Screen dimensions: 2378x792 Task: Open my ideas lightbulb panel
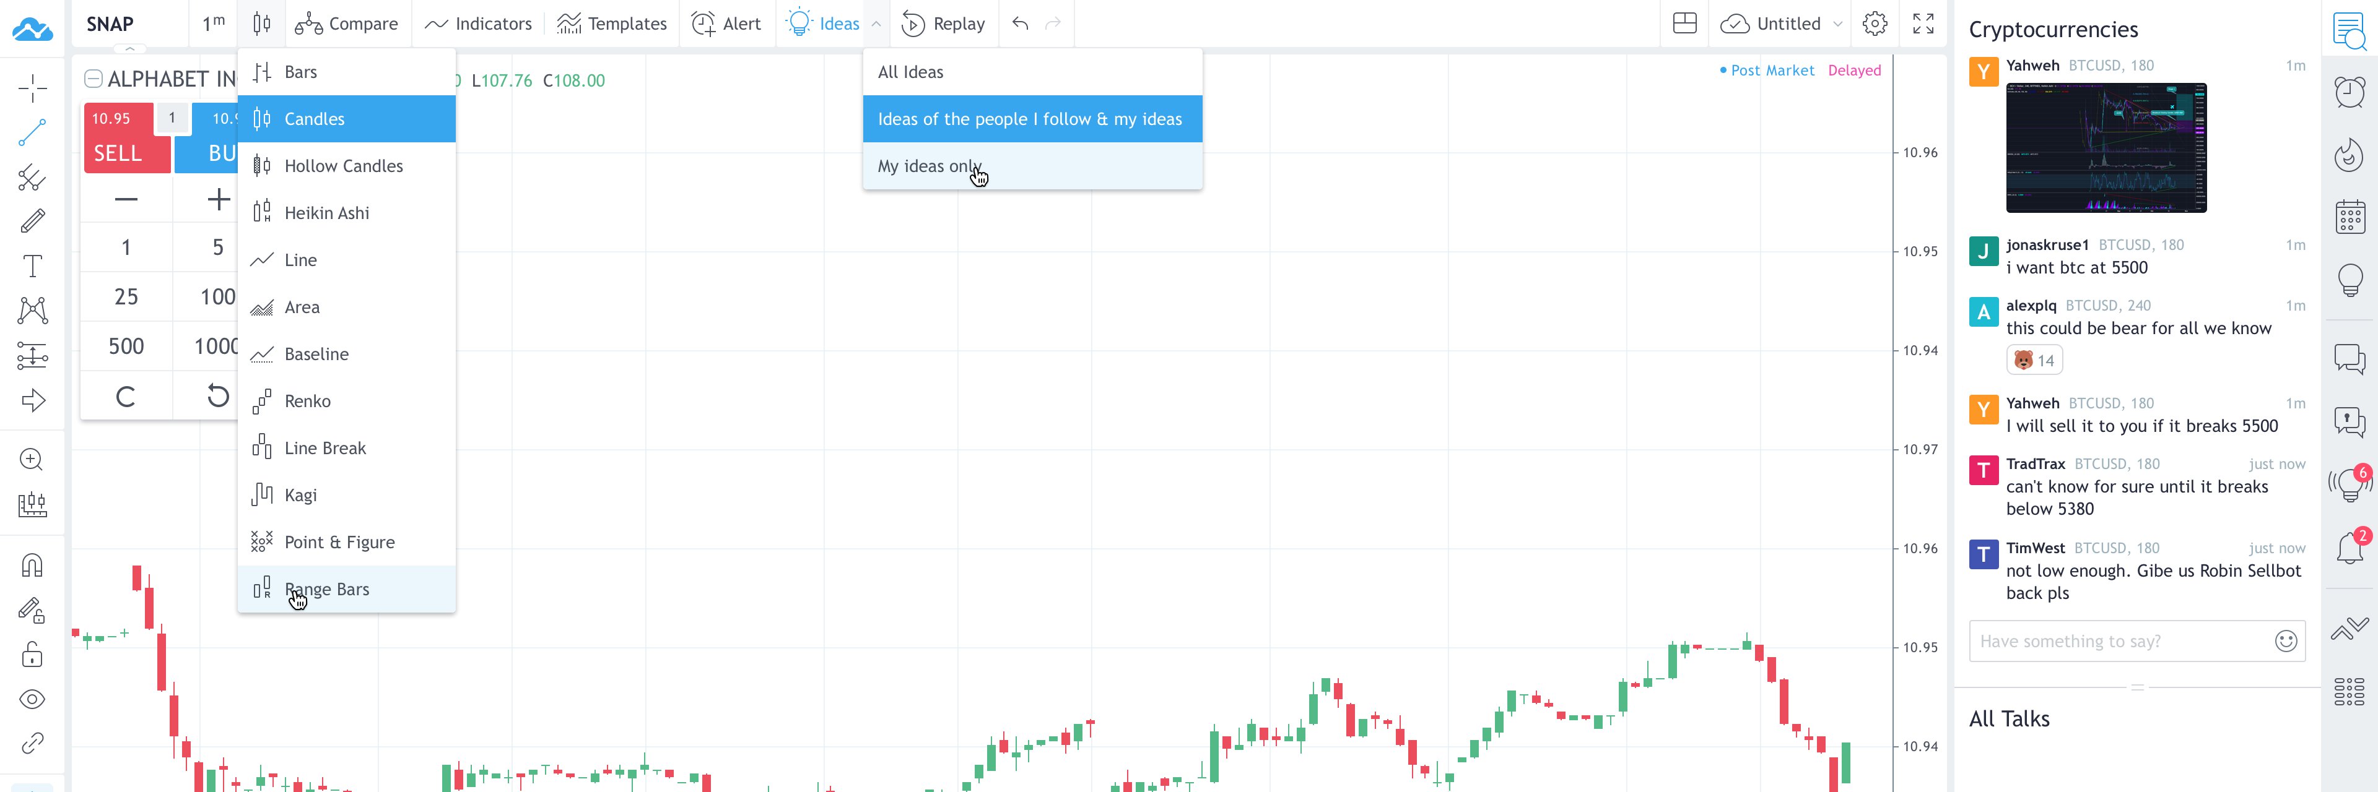tap(2350, 280)
